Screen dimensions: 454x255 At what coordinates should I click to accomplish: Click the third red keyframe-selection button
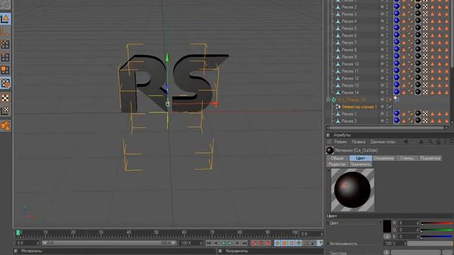(x=268, y=243)
